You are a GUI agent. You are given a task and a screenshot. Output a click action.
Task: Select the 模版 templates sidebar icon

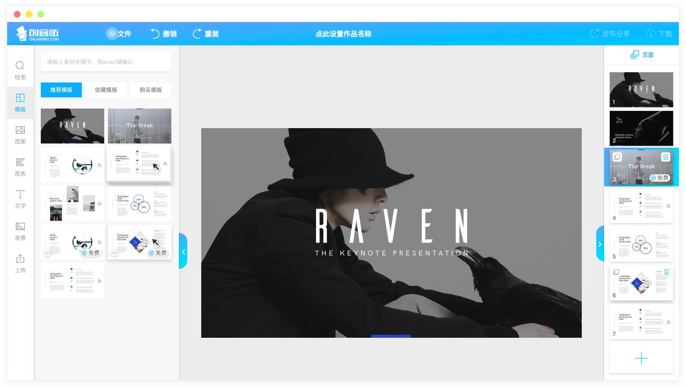[x=20, y=102]
